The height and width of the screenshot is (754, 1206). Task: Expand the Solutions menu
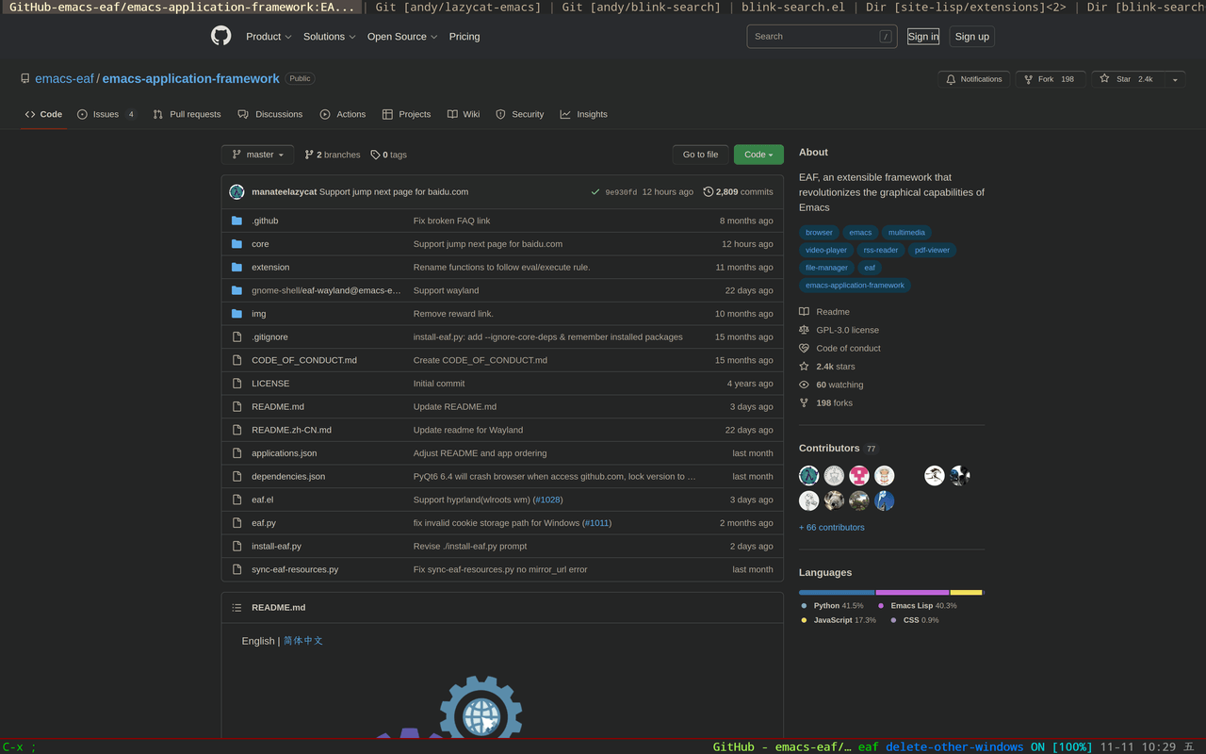coord(329,37)
